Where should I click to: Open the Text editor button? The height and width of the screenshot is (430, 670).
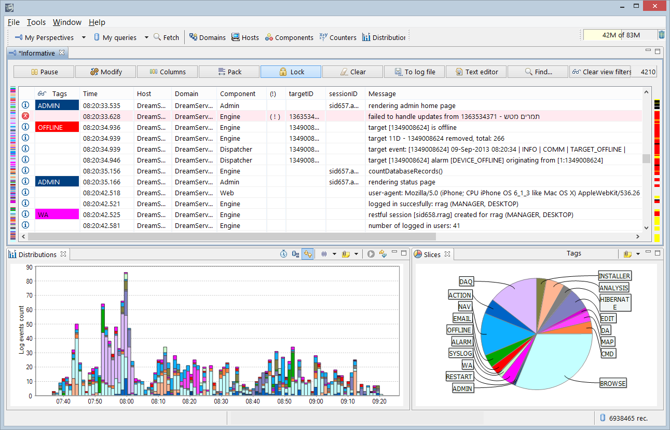click(x=476, y=72)
